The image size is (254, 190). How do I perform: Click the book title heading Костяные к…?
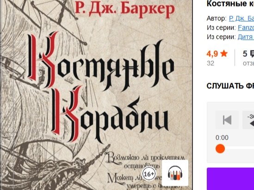(x=230, y=4)
